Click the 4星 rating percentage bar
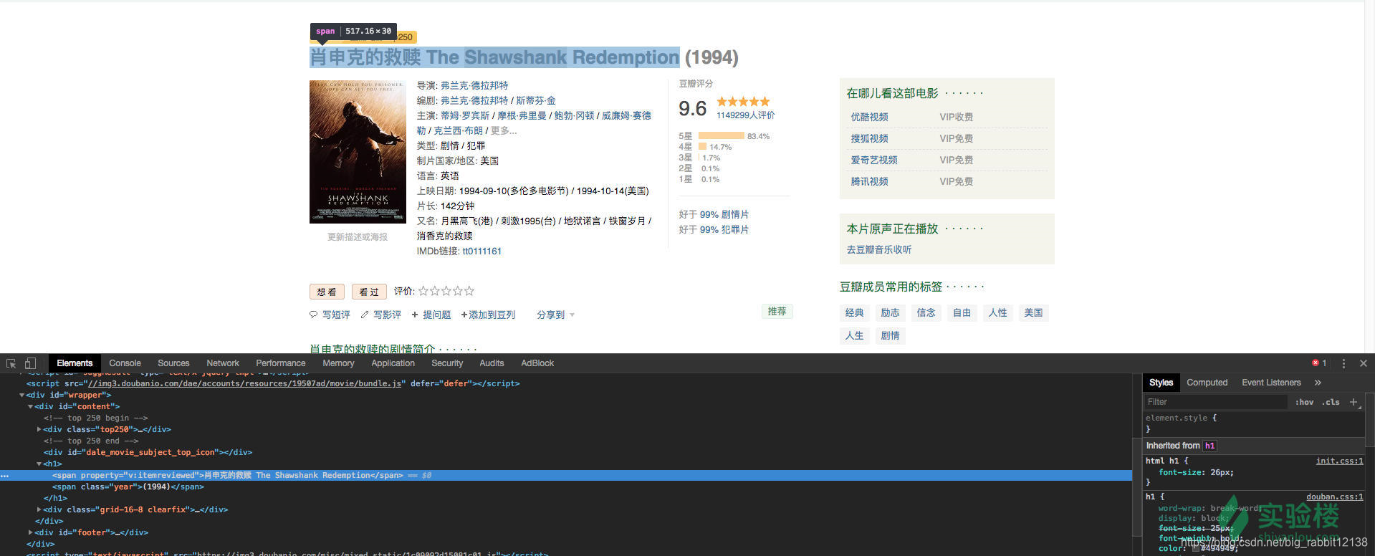This screenshot has height=556, width=1375. pos(702,146)
